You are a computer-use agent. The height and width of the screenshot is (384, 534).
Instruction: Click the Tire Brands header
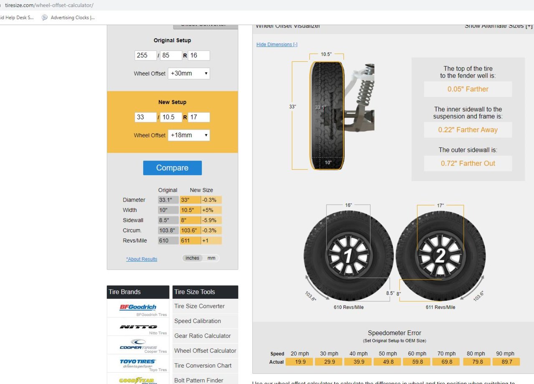(138, 292)
